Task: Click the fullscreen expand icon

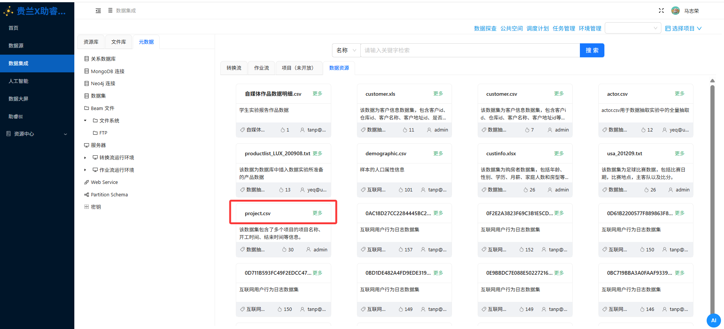Action: coord(661,11)
